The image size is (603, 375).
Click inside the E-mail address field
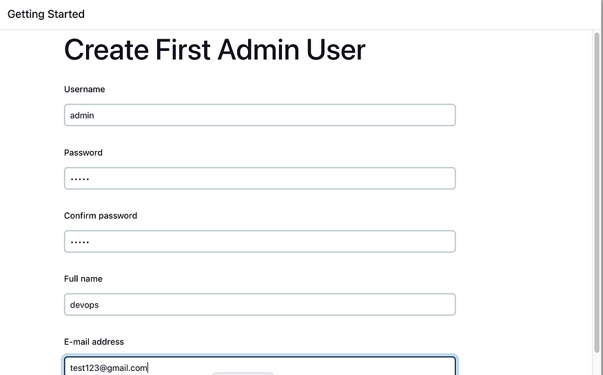tap(260, 366)
